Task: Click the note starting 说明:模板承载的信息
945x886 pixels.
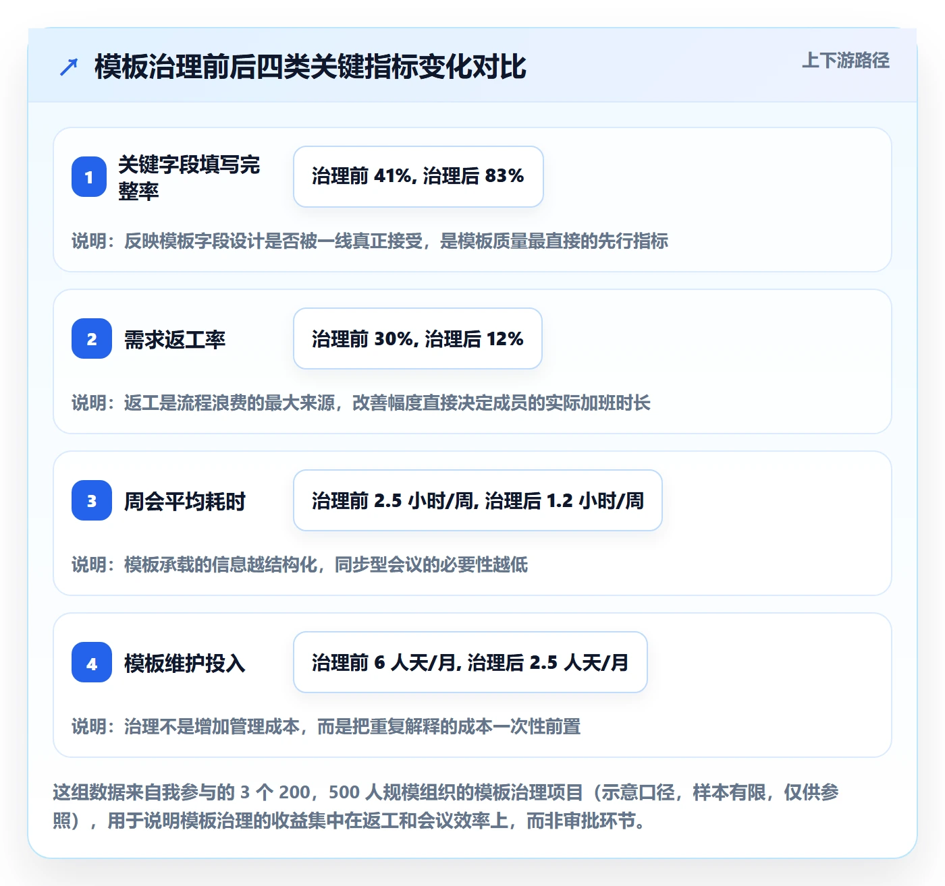Action: [x=300, y=564]
